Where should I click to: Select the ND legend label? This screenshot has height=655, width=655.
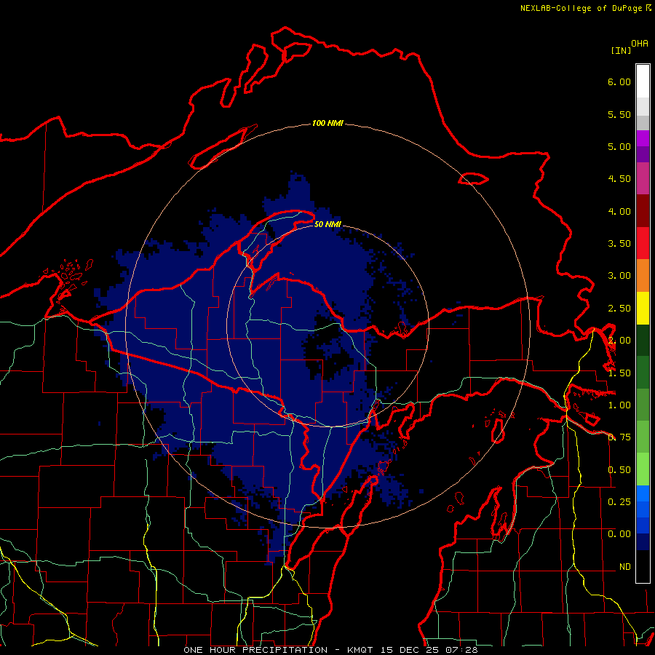coord(625,567)
